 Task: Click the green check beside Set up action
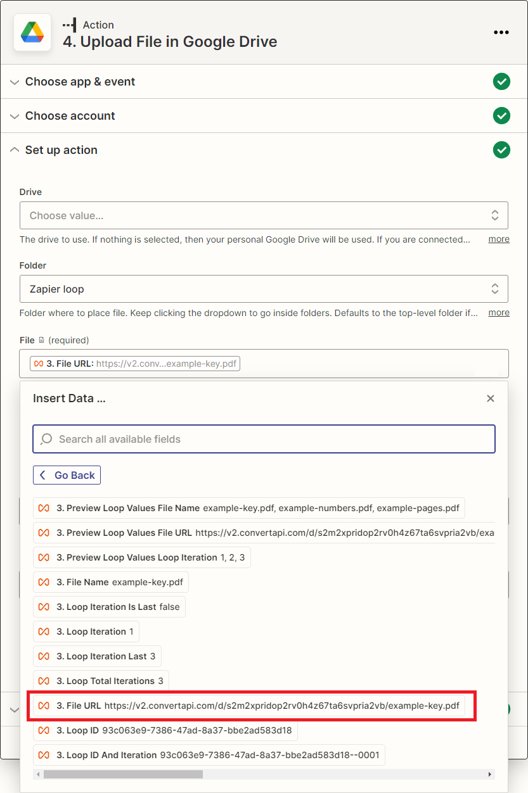(x=501, y=150)
